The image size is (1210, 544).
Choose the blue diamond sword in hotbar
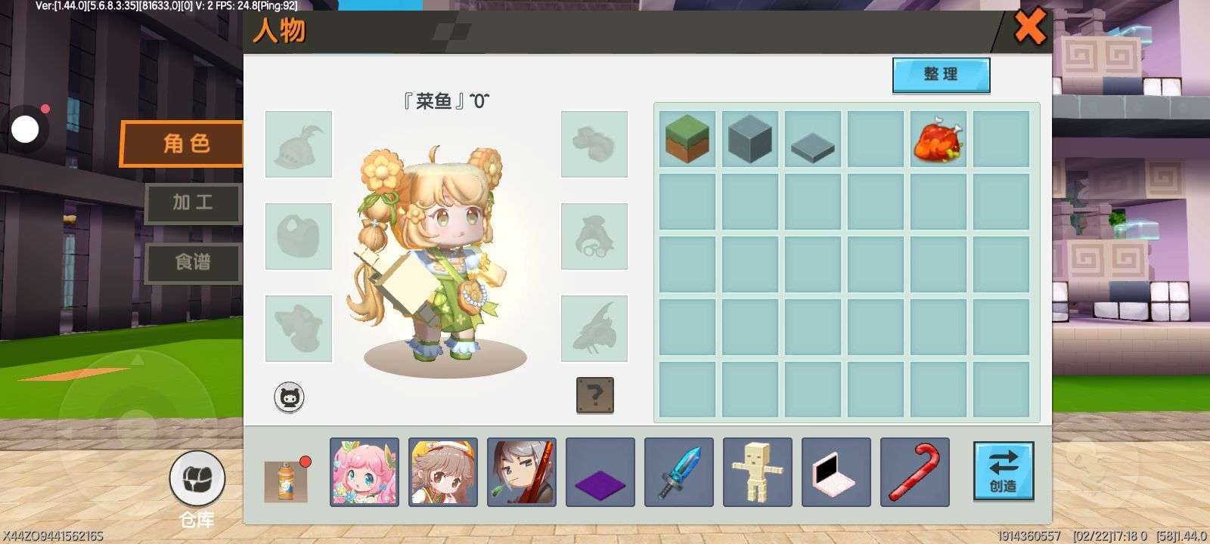tap(679, 472)
